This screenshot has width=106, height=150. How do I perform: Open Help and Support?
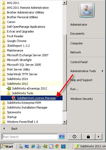[81, 80]
